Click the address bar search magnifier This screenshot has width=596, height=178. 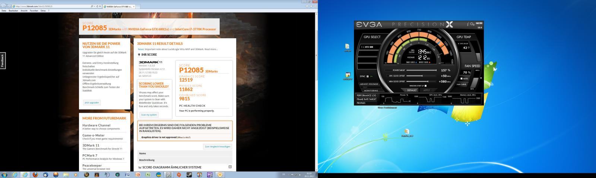coord(92,6)
